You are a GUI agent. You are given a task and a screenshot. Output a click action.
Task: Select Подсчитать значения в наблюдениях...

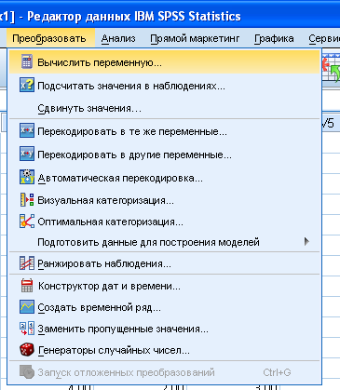tap(164, 86)
